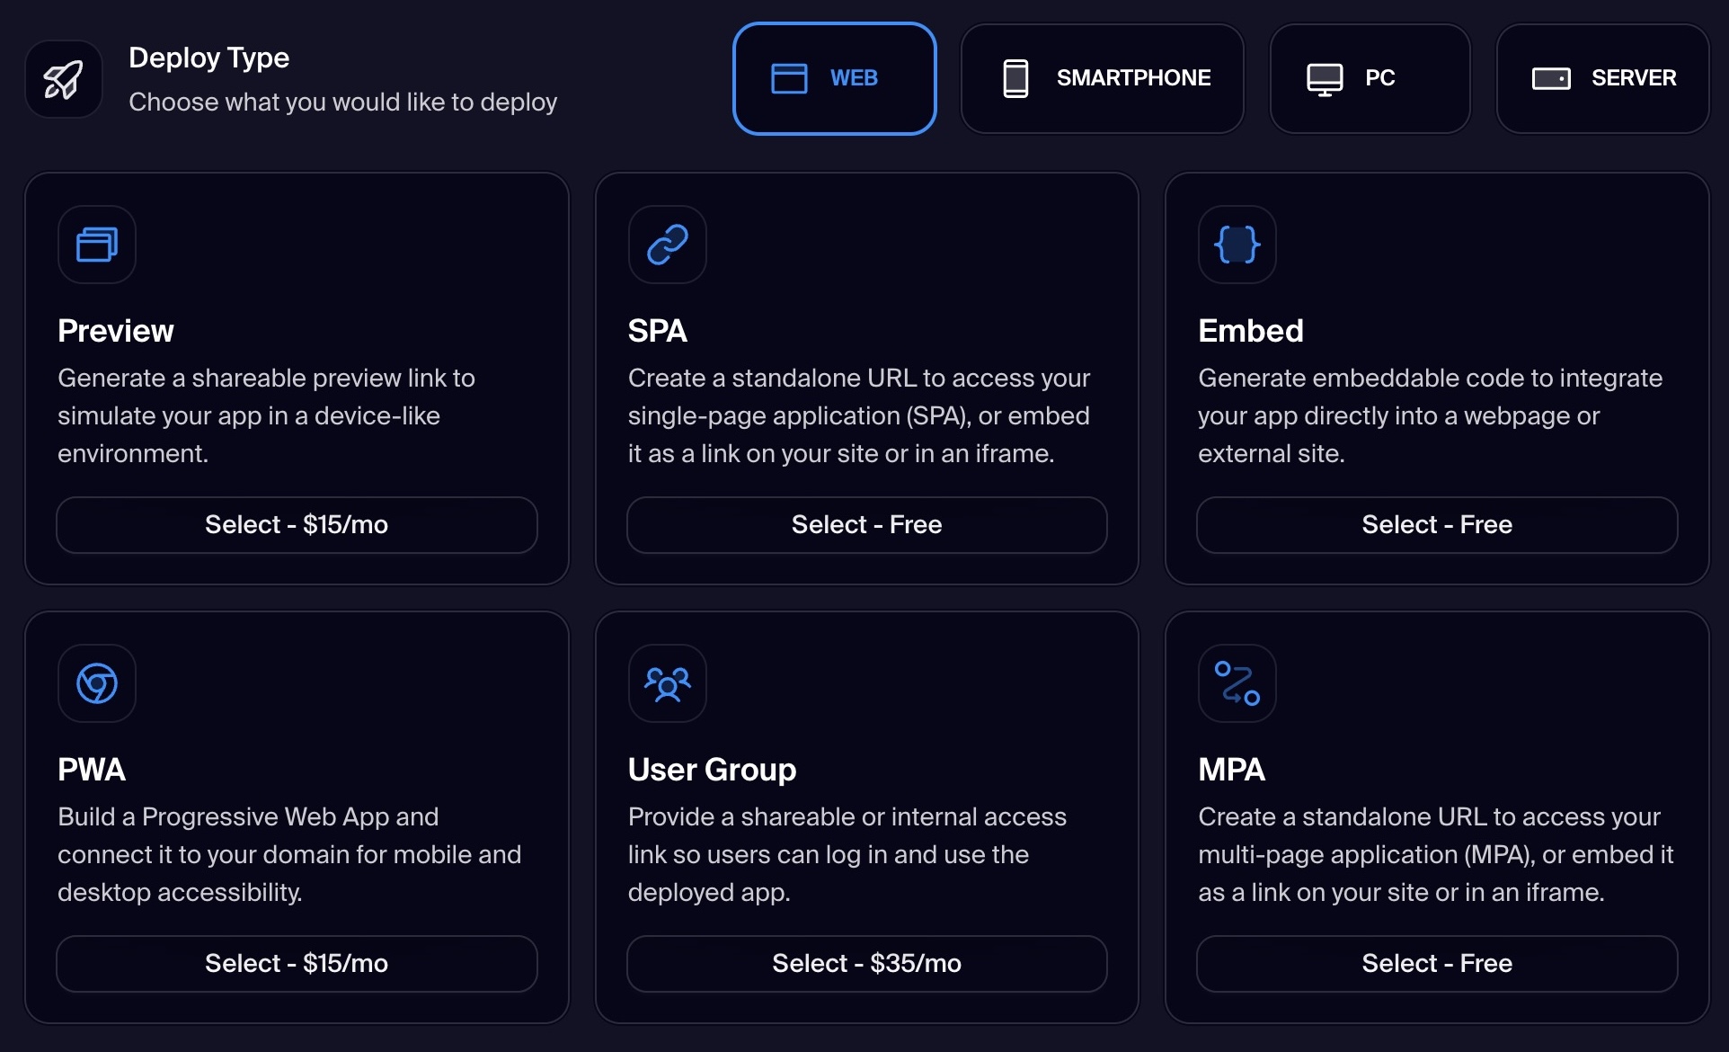Switch to the SMARTPHONE deploy tab
The width and height of the screenshot is (1729, 1052).
pyautogui.click(x=1102, y=78)
